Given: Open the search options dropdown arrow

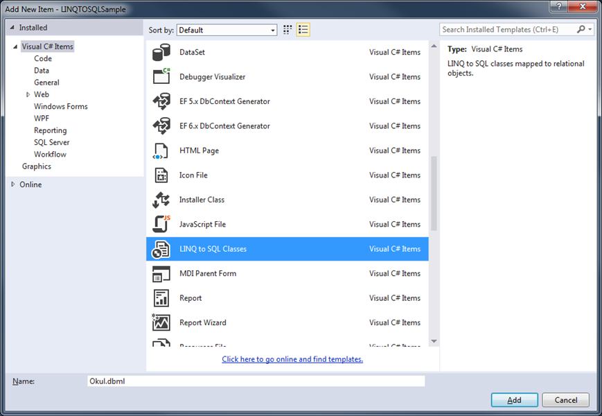Looking at the screenshot, I should (590, 30).
